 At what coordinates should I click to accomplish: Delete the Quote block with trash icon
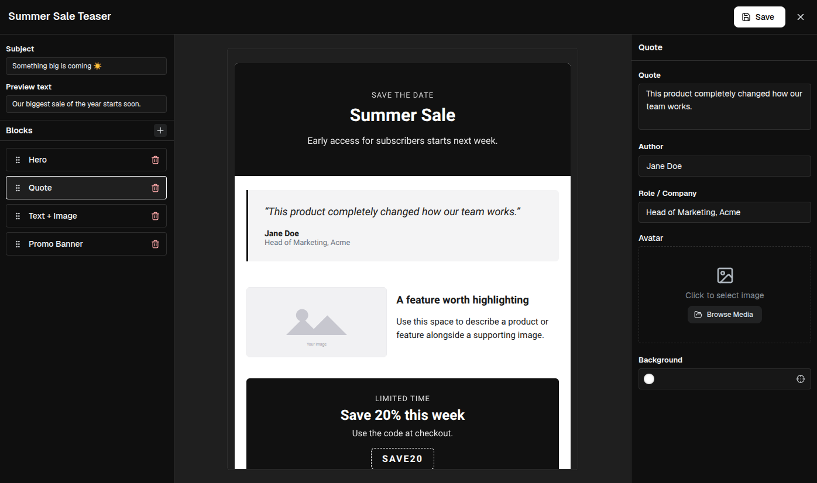[155, 188]
